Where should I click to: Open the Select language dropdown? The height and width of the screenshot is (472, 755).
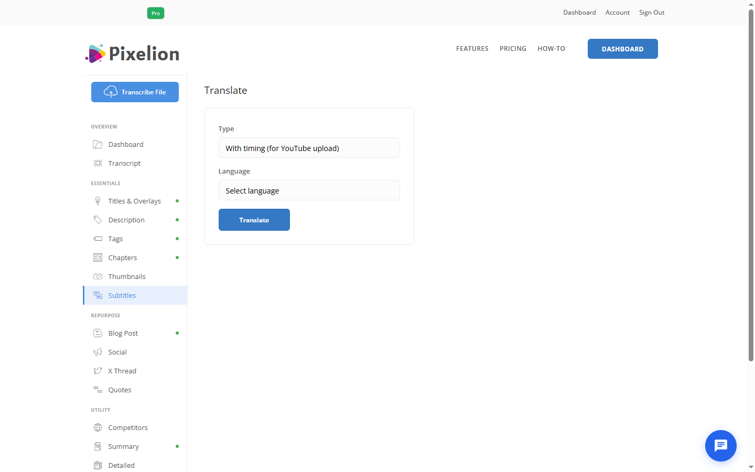(309, 190)
